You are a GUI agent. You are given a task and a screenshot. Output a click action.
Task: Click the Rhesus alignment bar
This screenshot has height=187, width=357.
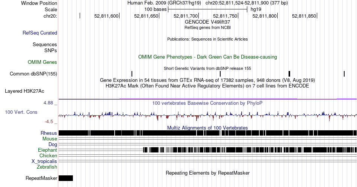point(207,133)
